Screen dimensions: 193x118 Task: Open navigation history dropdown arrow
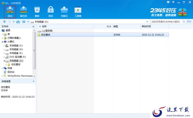point(14,22)
